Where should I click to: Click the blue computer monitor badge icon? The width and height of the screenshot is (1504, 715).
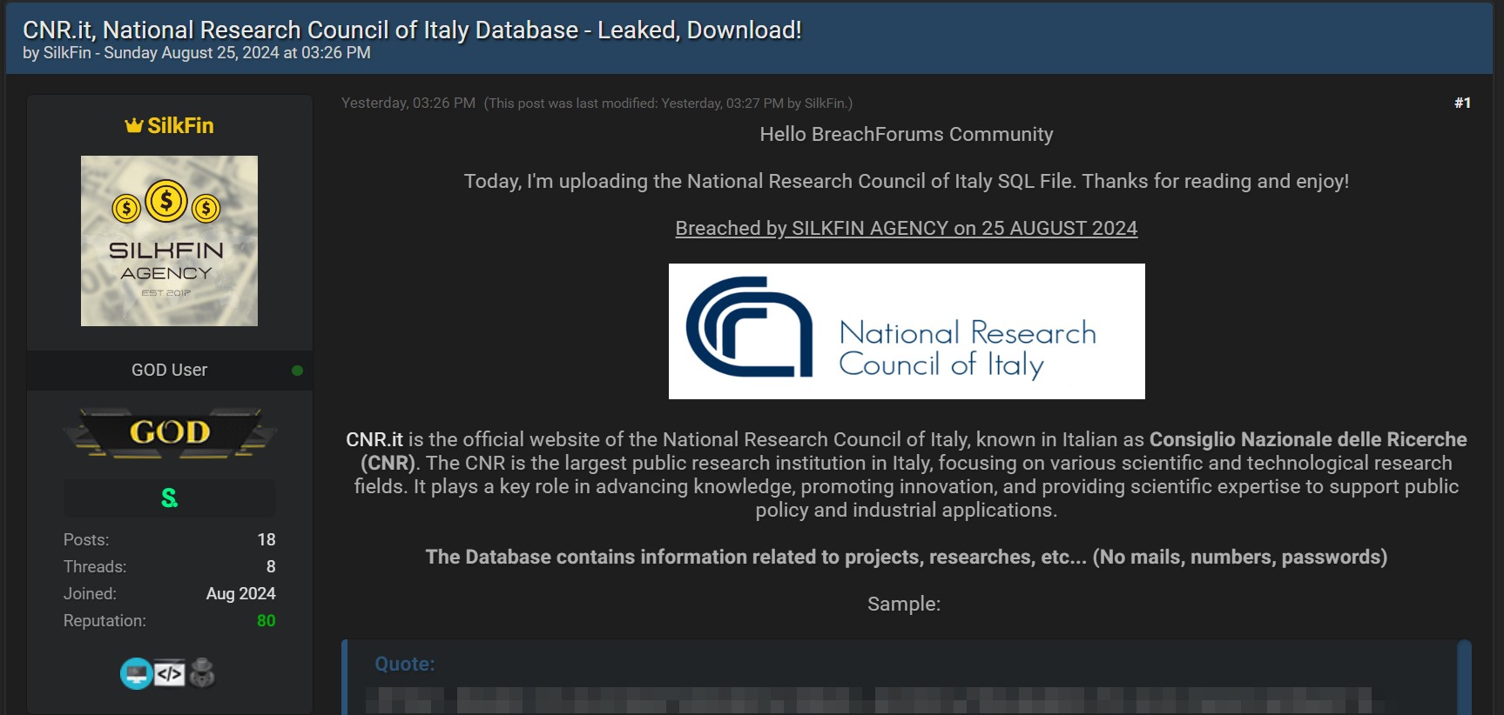pos(136,673)
